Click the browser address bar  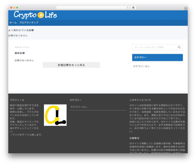[93, 8]
